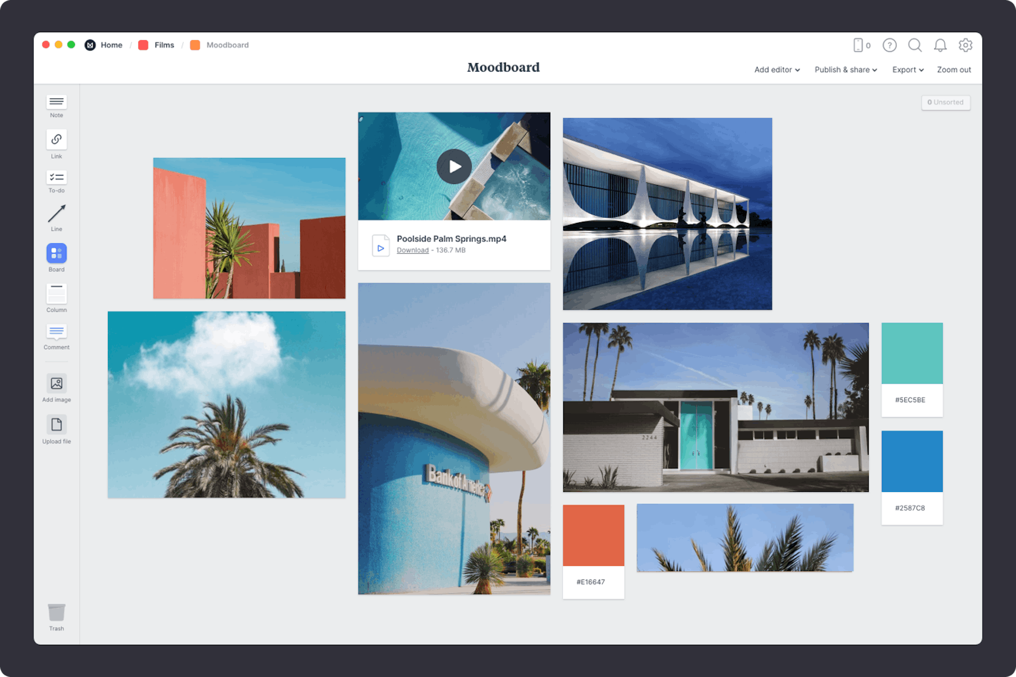Go to Home via the breadcrumb
Screen dimensions: 1016x677
[111, 45]
